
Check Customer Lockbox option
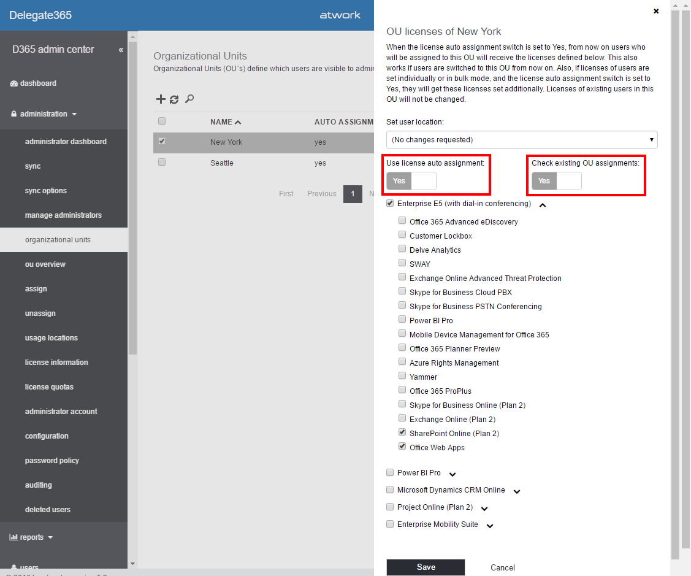click(x=402, y=235)
